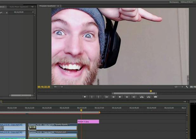
Task: Click the 00;16;17;00 mark on the timeline ruler
Action: coord(12,108)
